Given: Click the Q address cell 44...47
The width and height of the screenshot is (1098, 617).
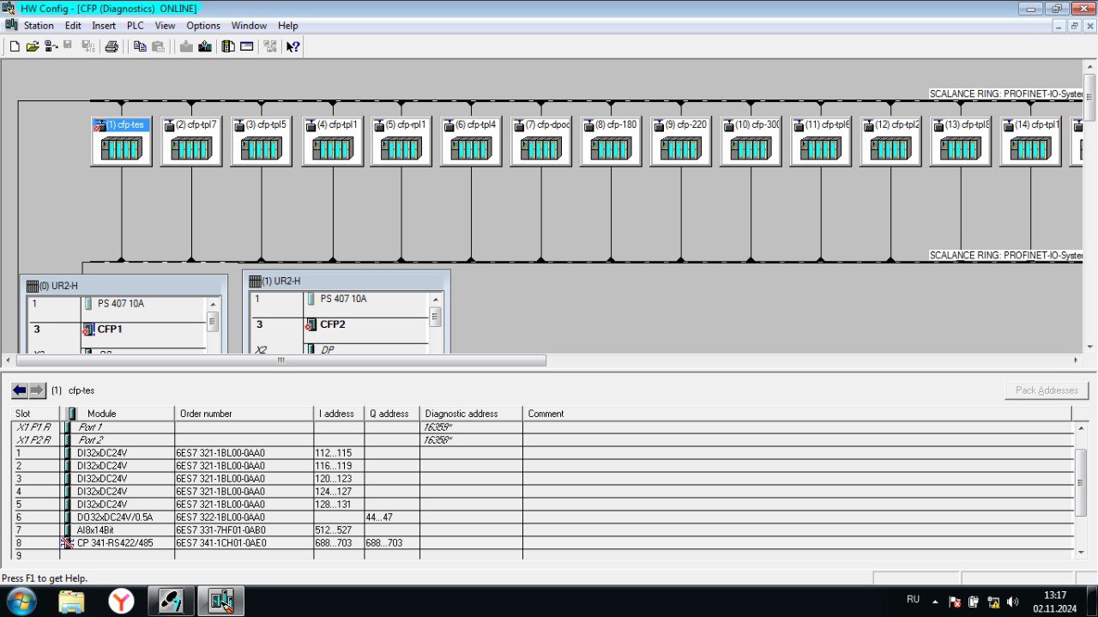Looking at the screenshot, I should coord(392,517).
